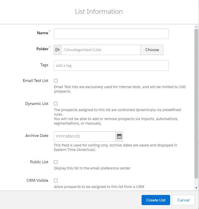199x209 pixels.
Task: Click 'This field is used for sorting only' note
Action: point(115,147)
